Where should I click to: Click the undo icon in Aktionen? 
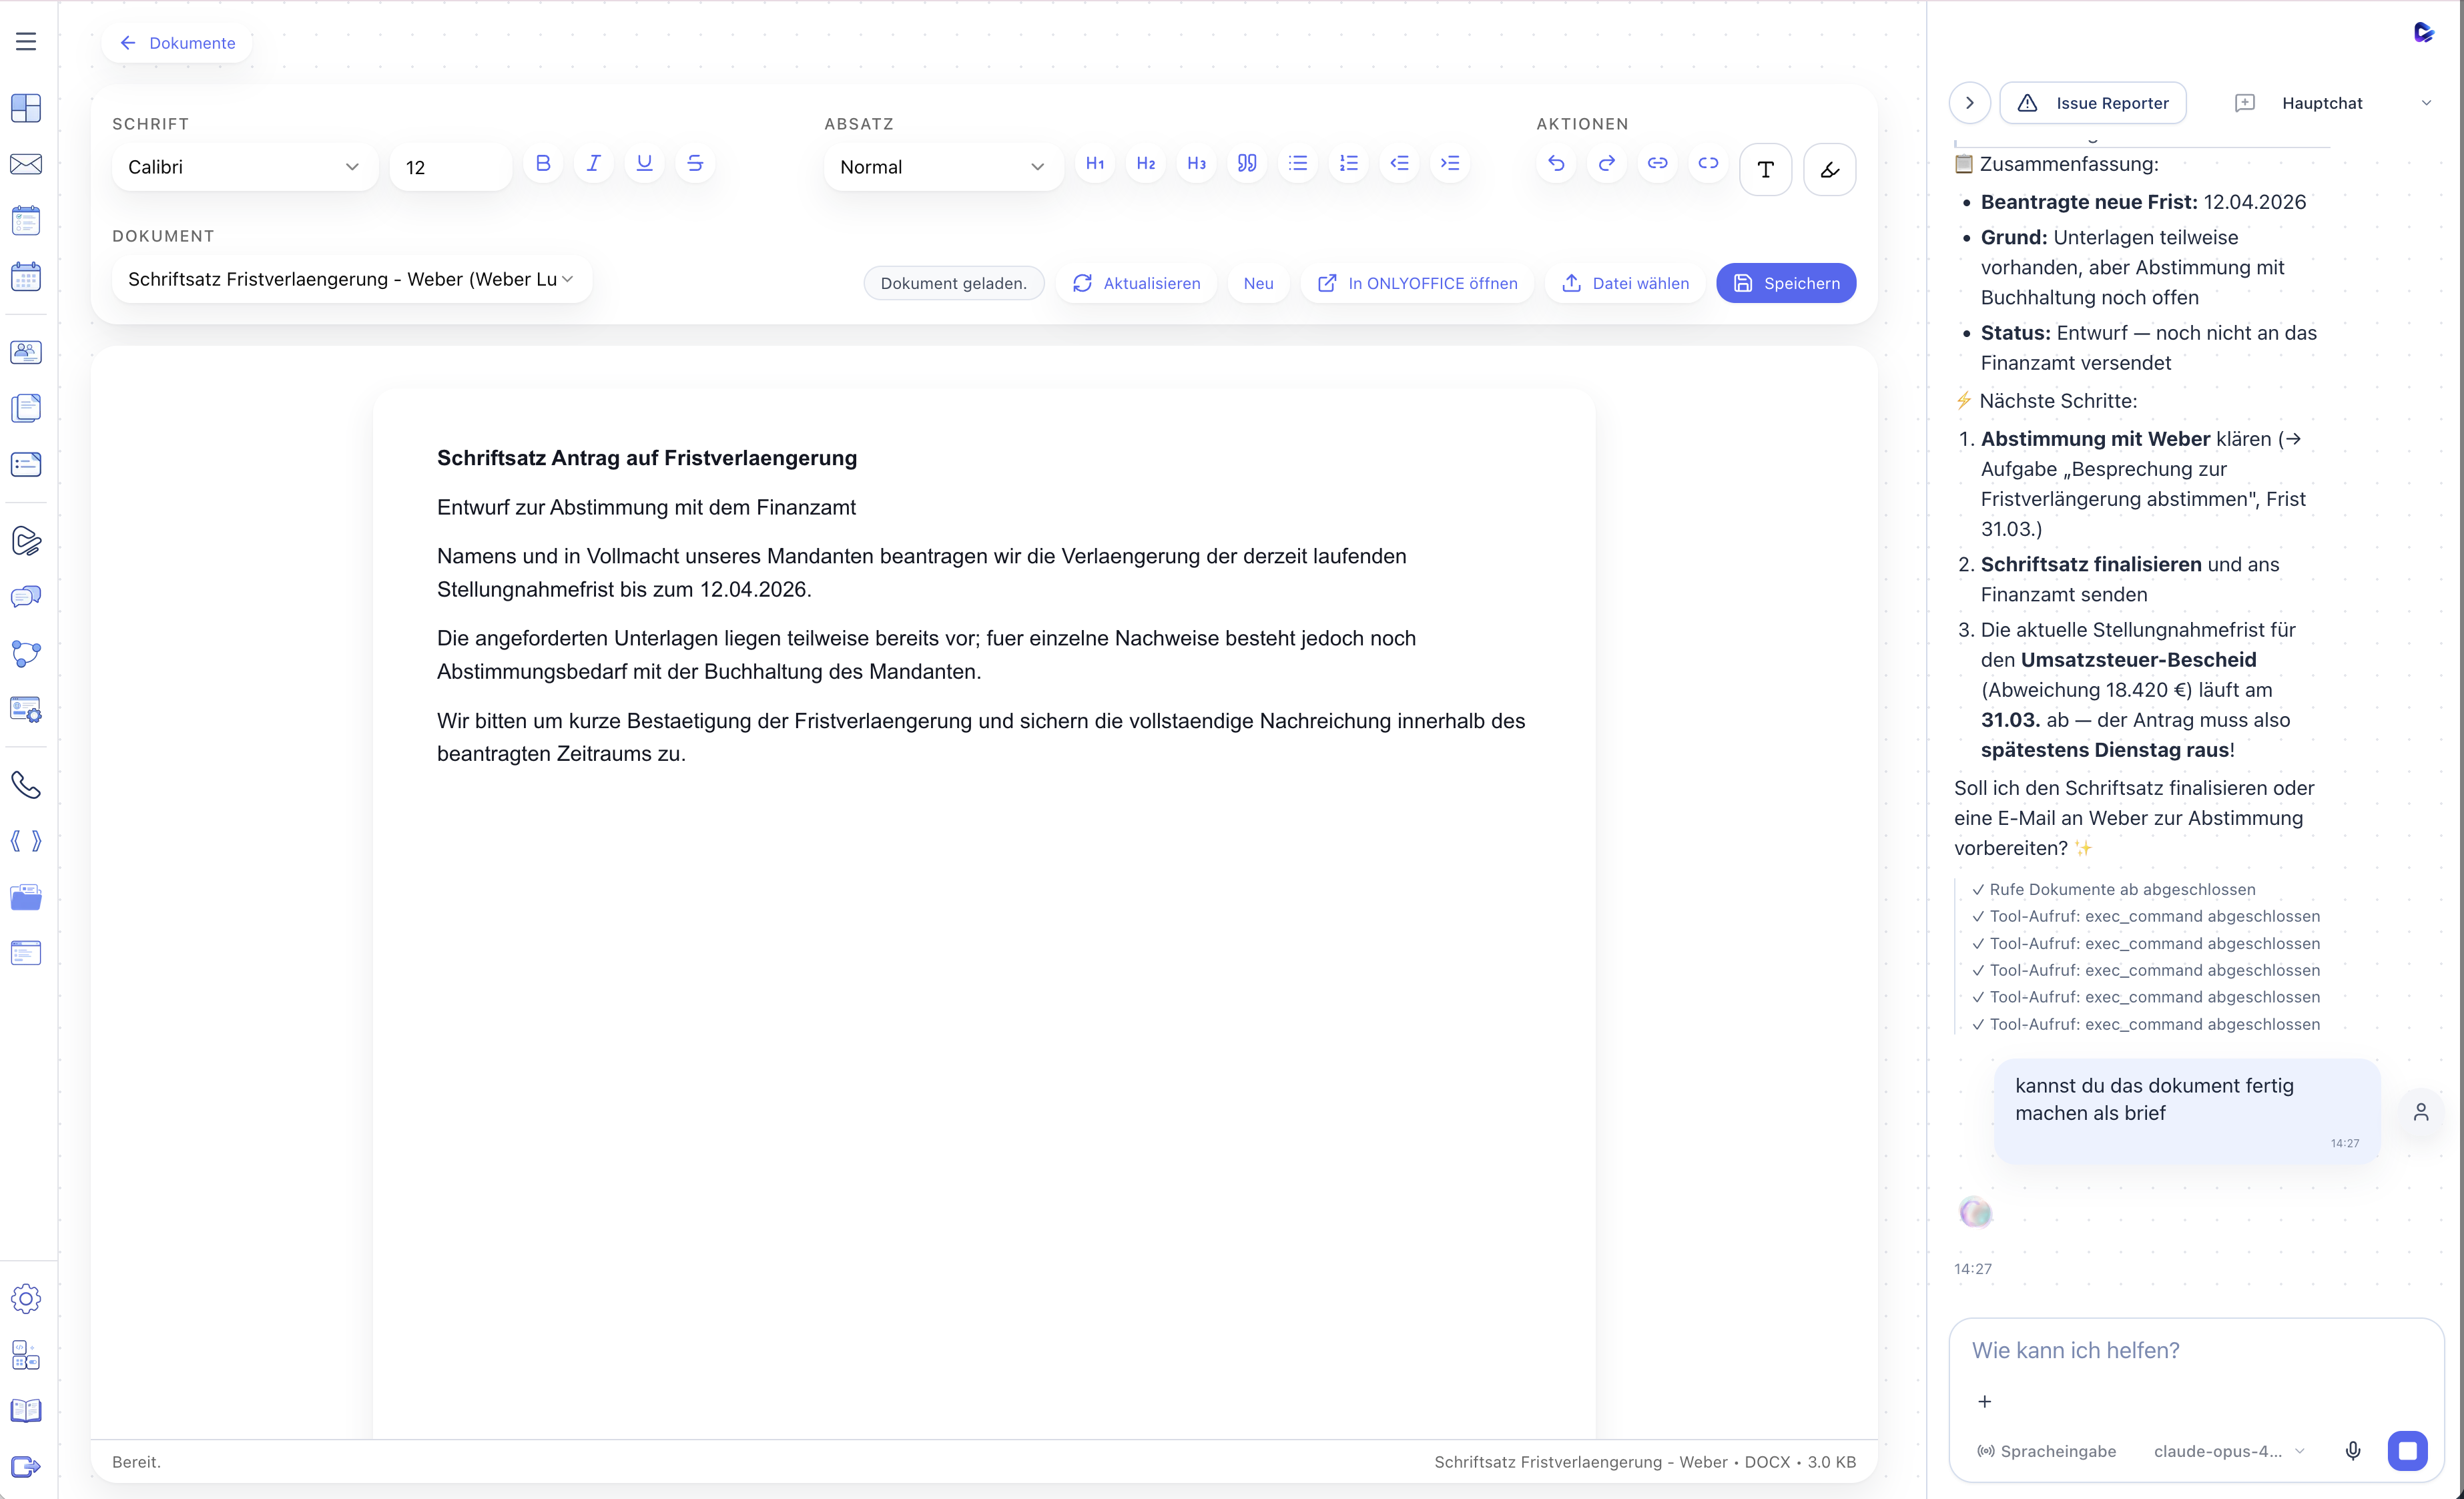(x=1556, y=163)
